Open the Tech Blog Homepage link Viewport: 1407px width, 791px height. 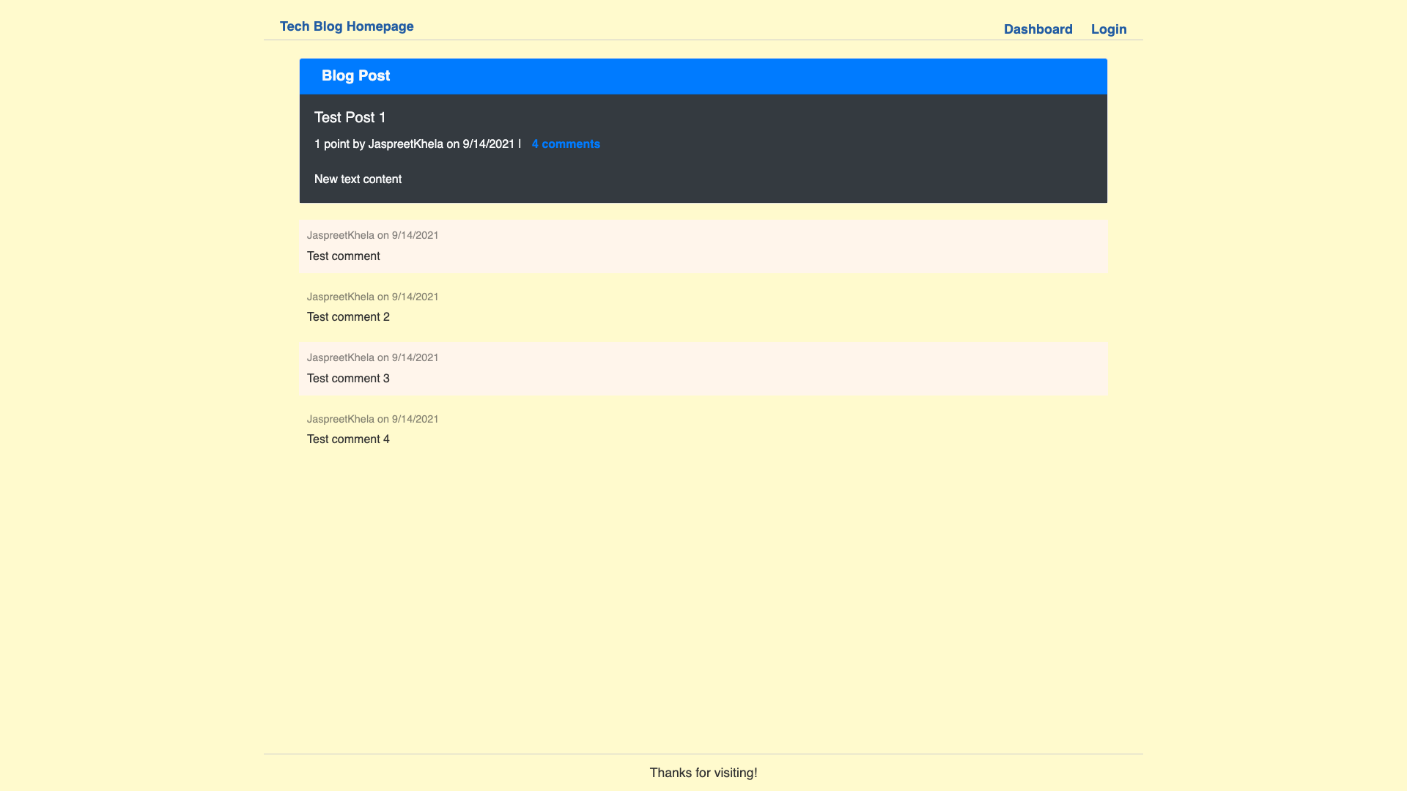tap(347, 26)
